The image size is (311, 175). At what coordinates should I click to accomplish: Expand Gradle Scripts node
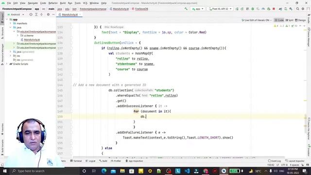tap(7, 64)
